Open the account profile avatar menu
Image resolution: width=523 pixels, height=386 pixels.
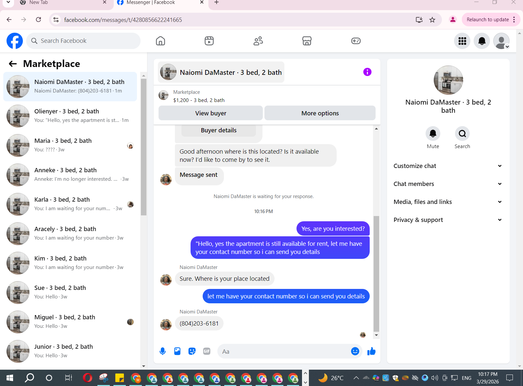pos(501,41)
